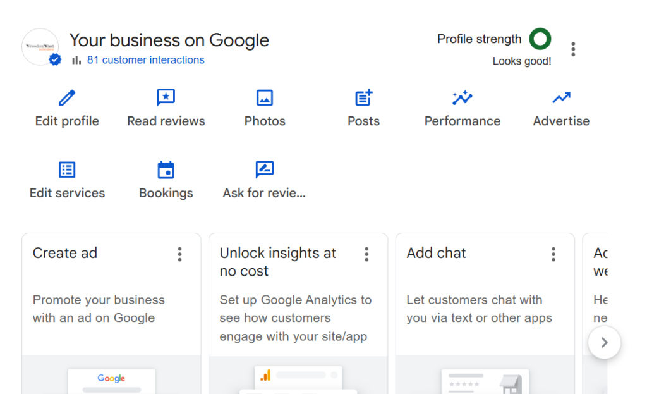Click the Read reviews label
This screenshot has height=394, width=647.
coord(166,121)
